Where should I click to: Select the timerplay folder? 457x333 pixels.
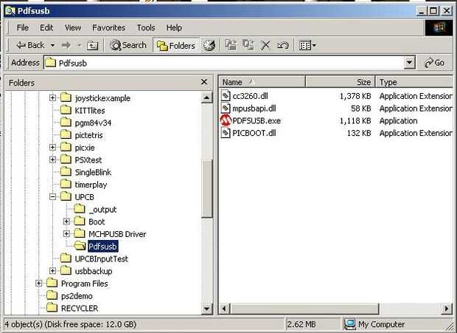(x=91, y=185)
